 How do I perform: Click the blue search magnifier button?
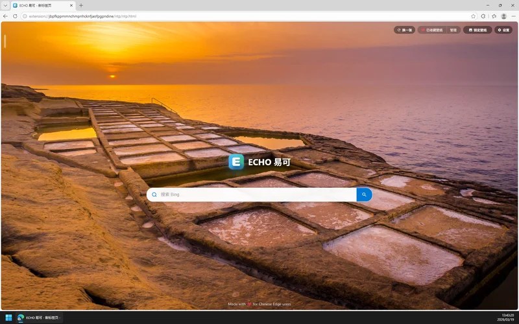364,194
